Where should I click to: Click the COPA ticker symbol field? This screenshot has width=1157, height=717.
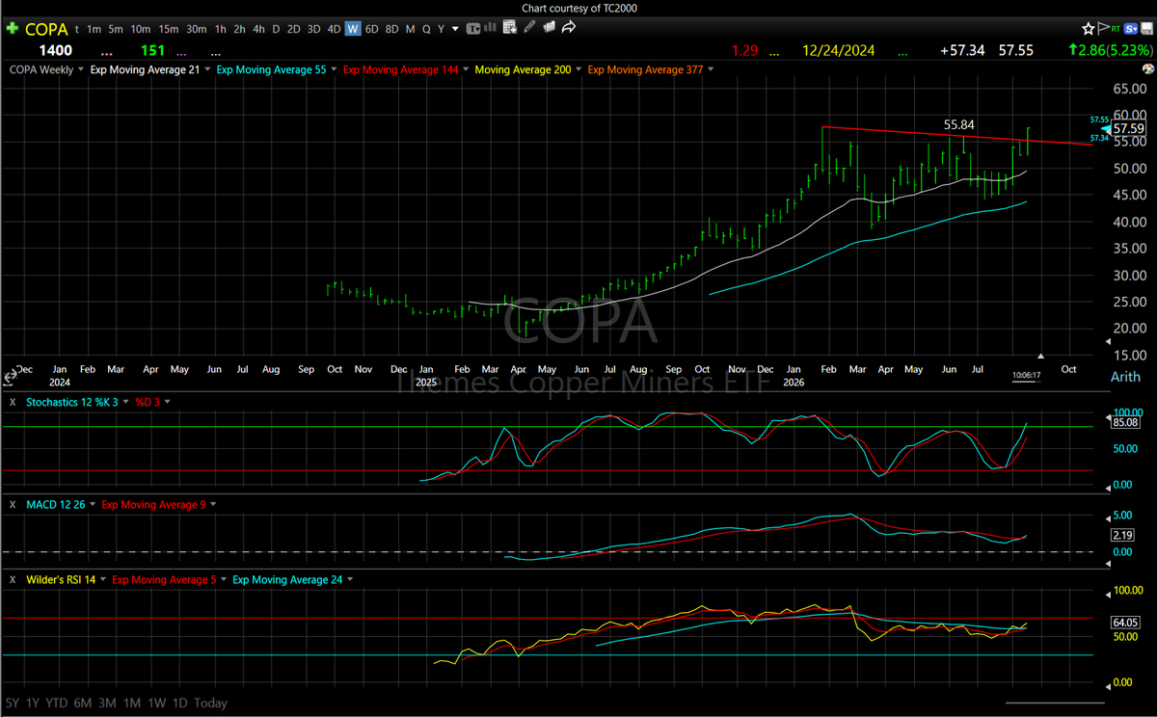click(46, 29)
